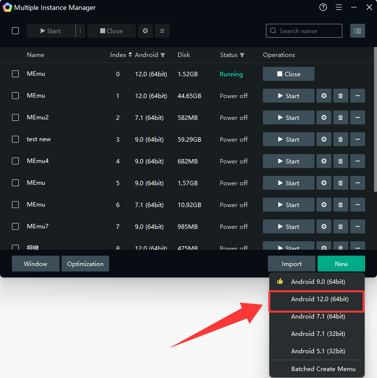Select the test new instance checkbox
The width and height of the screenshot is (377, 378).
coord(15,139)
